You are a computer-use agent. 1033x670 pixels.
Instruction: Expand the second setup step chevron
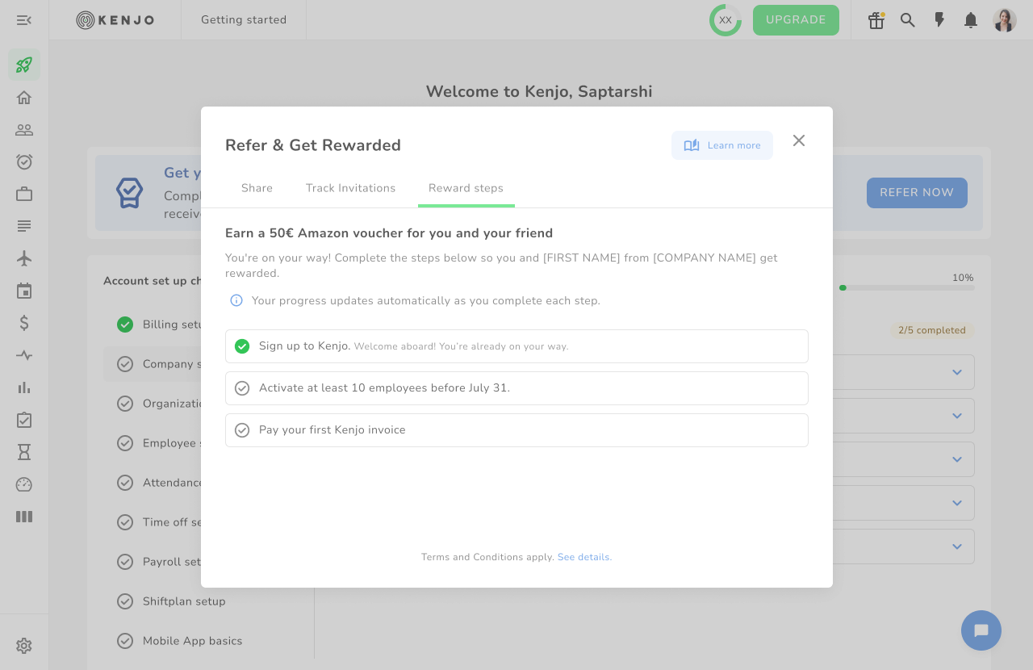tap(957, 416)
